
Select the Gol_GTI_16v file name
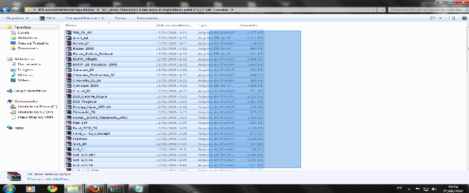point(84,155)
